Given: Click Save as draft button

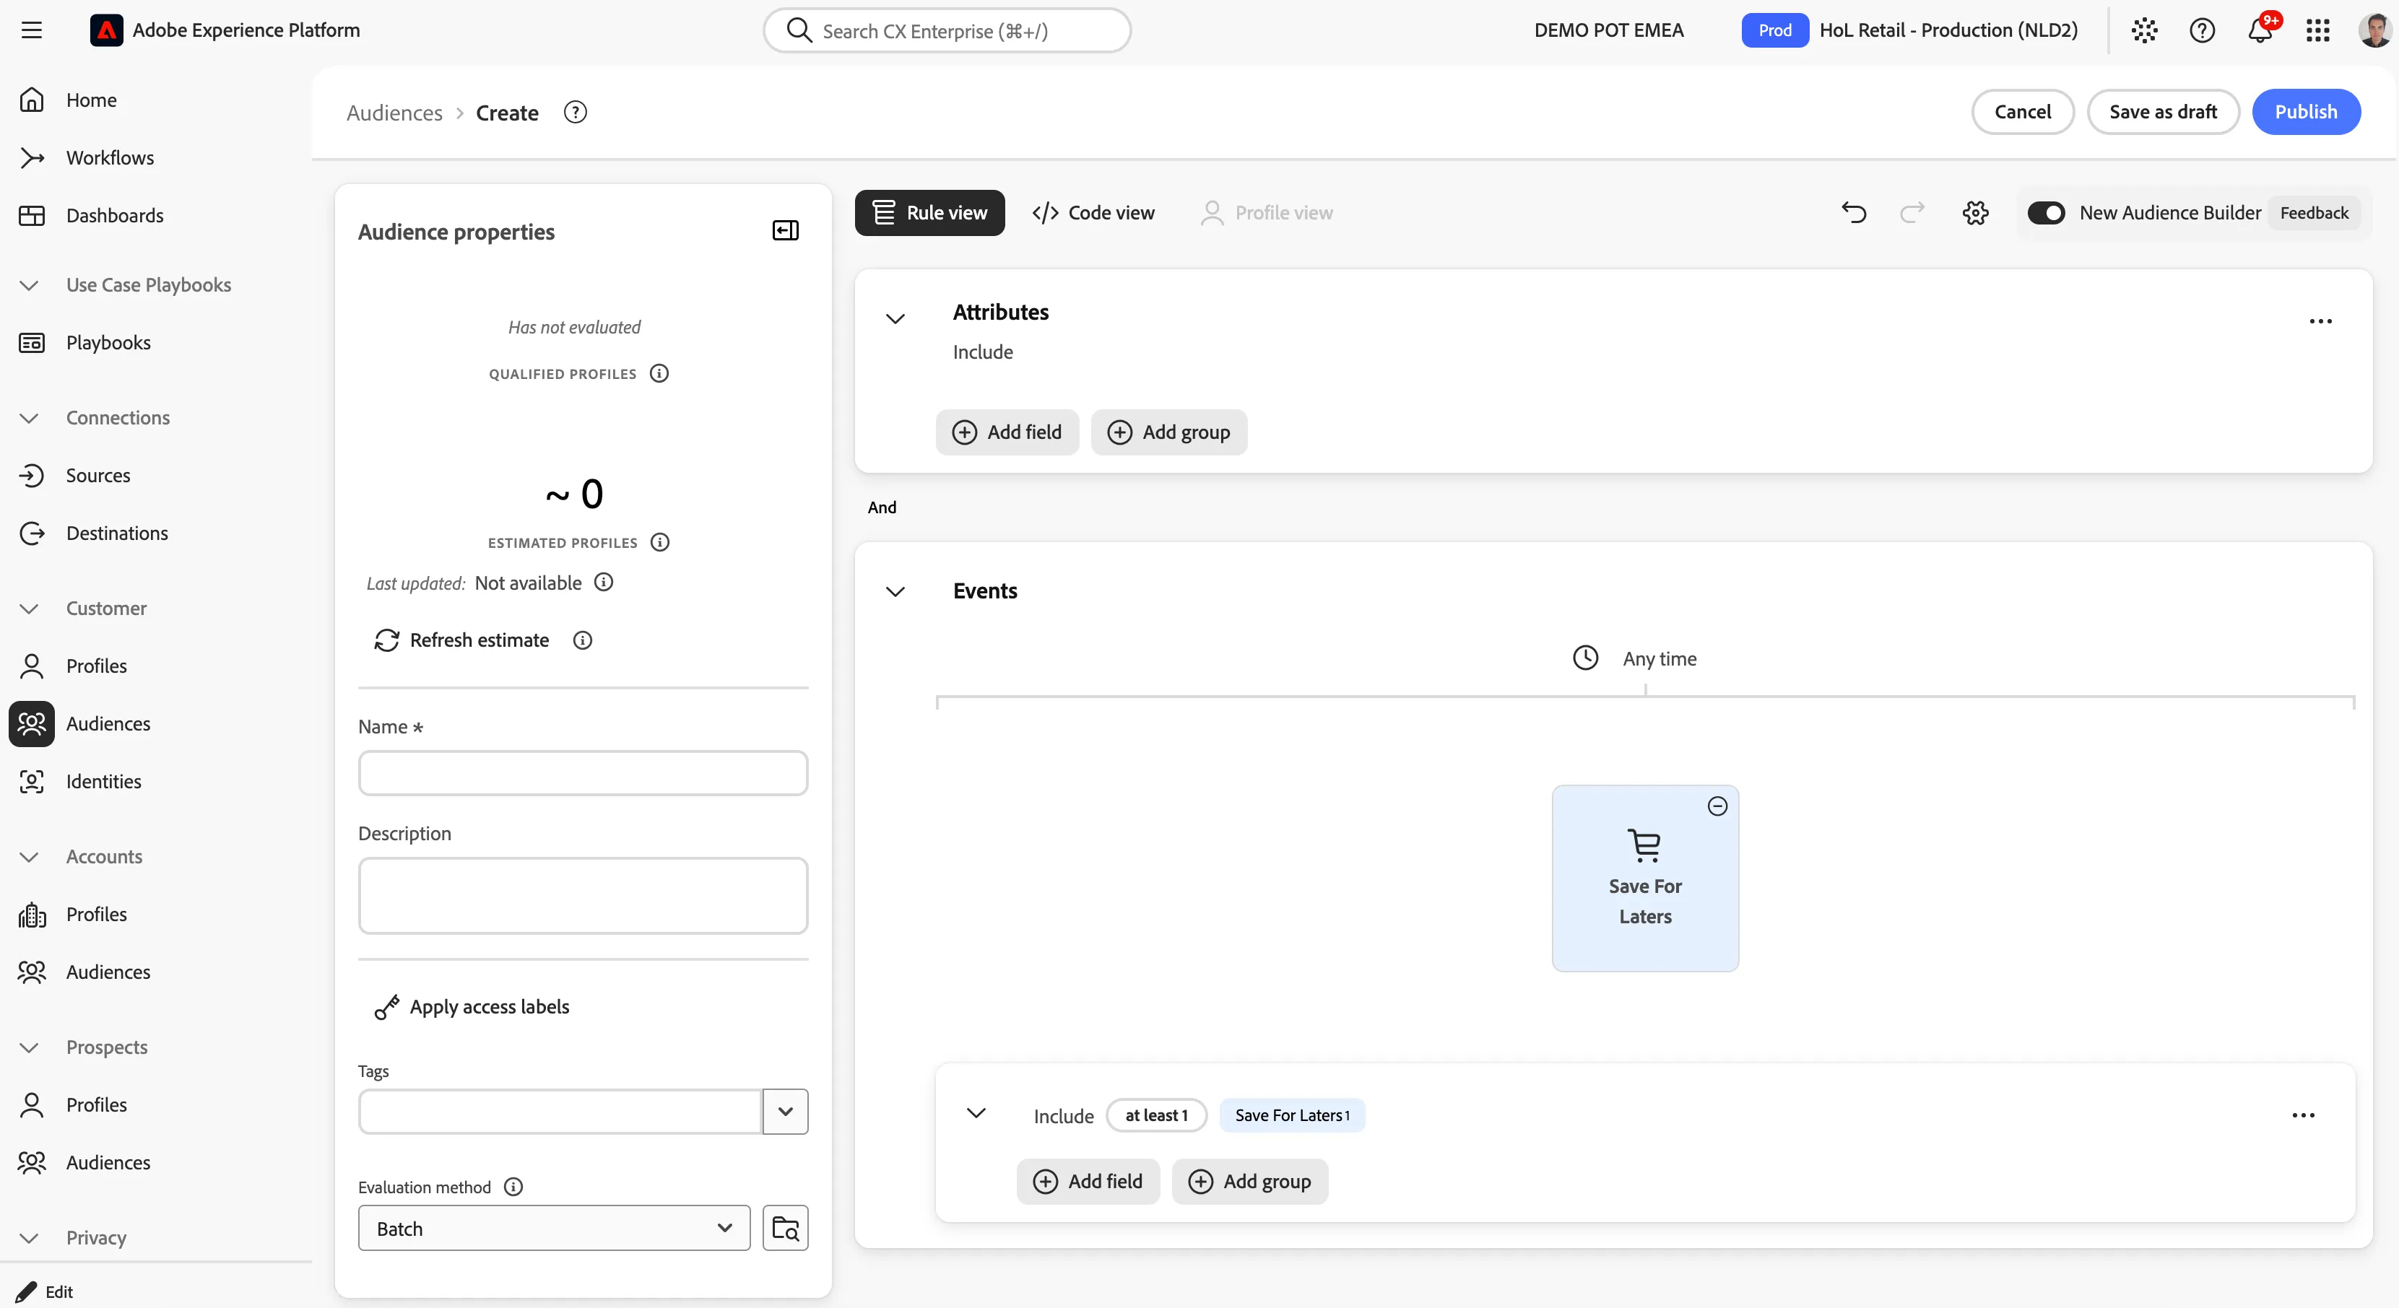Looking at the screenshot, I should [2162, 112].
